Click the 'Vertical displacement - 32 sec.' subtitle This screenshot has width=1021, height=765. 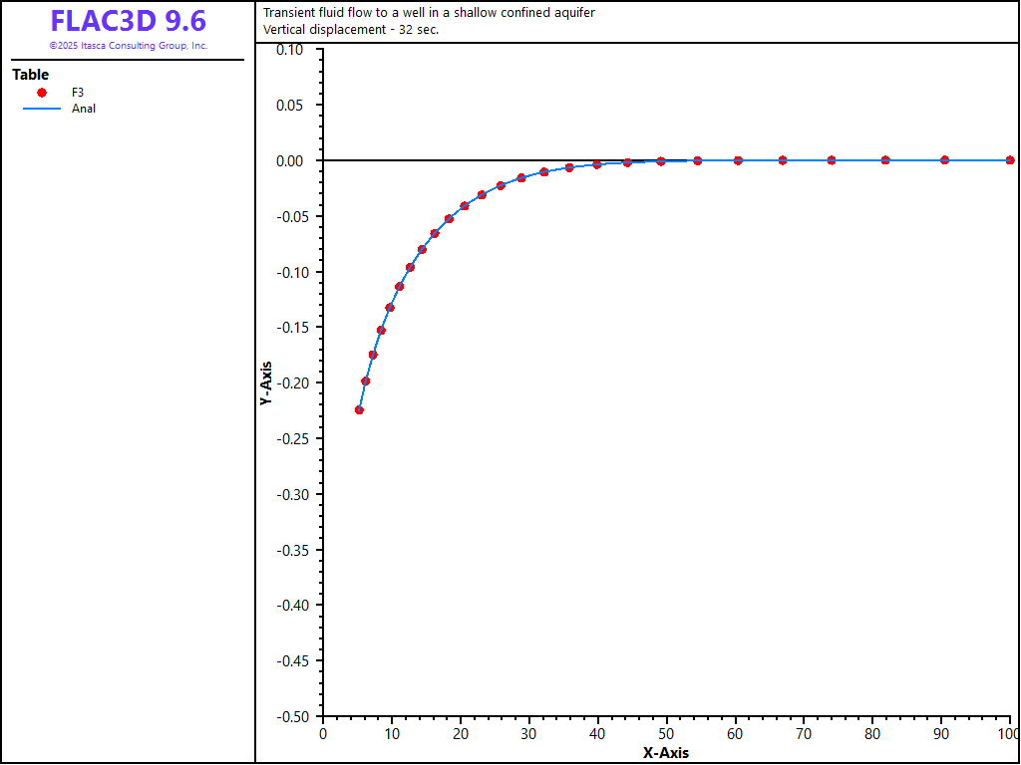coord(351,29)
